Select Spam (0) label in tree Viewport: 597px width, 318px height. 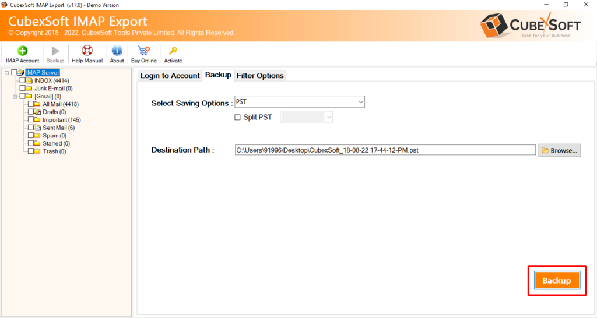tap(54, 136)
